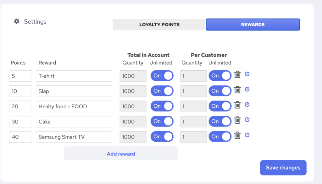This screenshot has height=184, width=322.
Task: Open clock icon for Samsung Smart TV
Action: click(247, 135)
